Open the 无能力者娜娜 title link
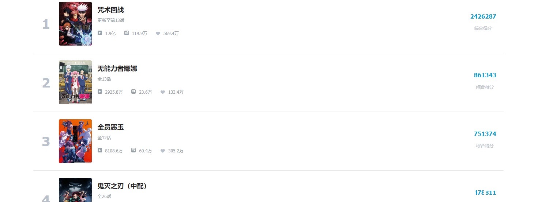Screen dimensions: 534x202 (x=117, y=69)
